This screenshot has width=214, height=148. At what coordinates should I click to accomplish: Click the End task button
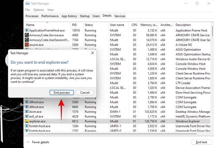(201, 142)
